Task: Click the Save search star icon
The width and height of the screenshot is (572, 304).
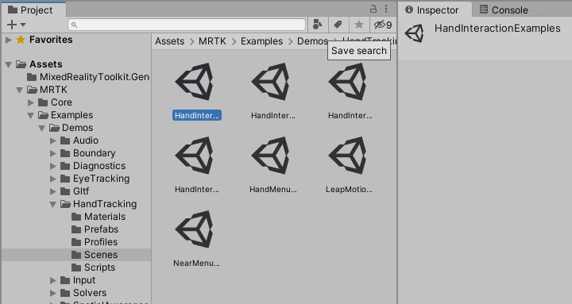Action: coord(359,25)
